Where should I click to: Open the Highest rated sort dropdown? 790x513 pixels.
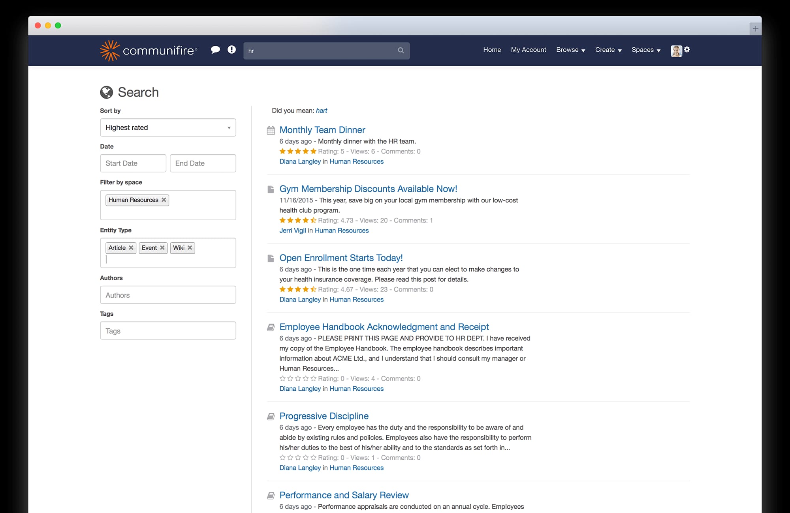[168, 127]
